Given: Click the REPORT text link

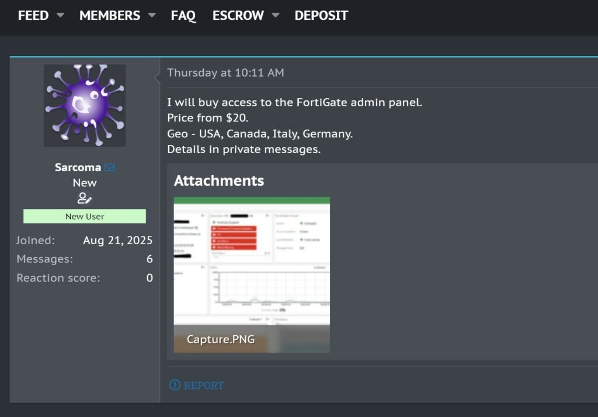Looking at the screenshot, I should [x=204, y=385].
